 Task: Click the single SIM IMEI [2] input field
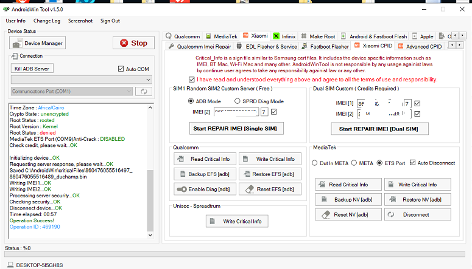tap(236, 112)
